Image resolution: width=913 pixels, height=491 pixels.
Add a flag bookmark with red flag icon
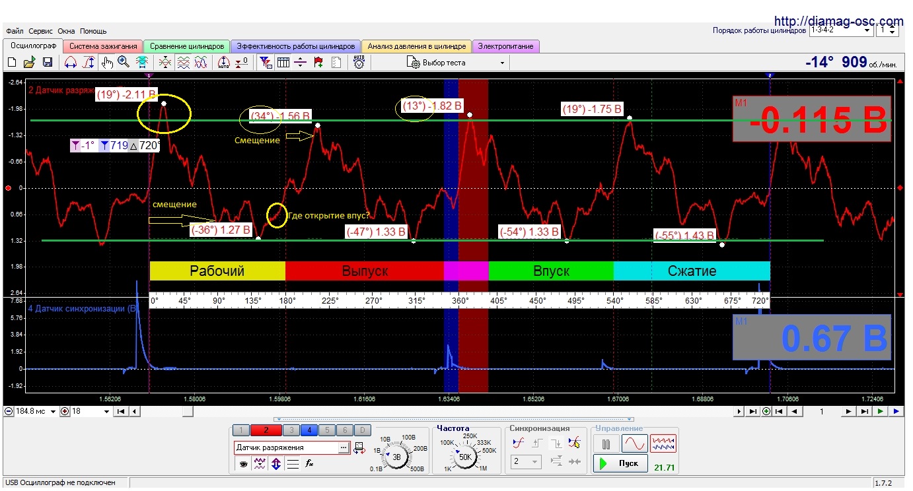(318, 63)
